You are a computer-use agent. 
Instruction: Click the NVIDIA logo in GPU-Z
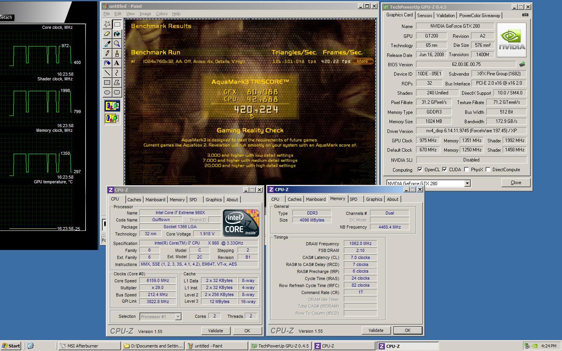point(512,40)
